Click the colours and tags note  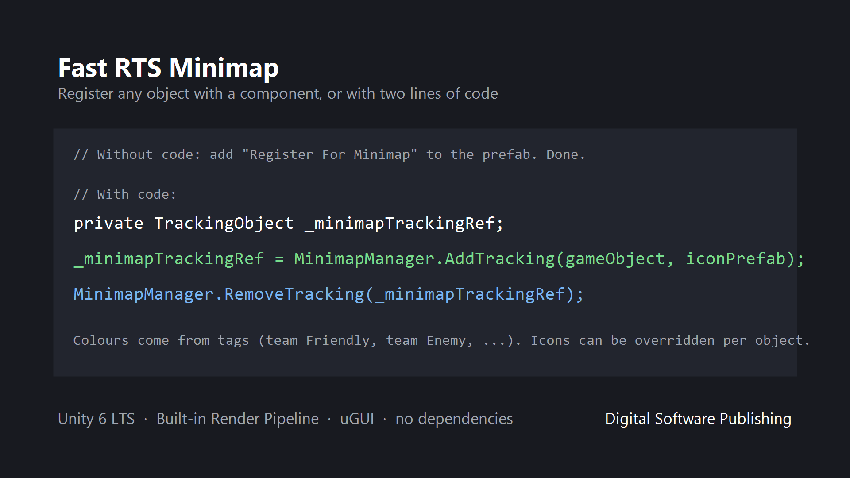(441, 340)
